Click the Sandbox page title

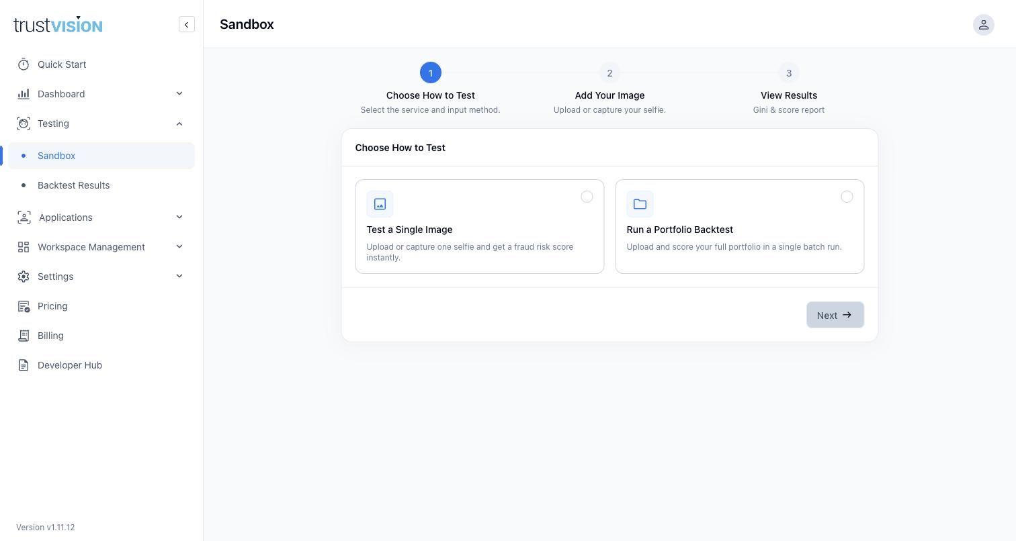pos(247,24)
